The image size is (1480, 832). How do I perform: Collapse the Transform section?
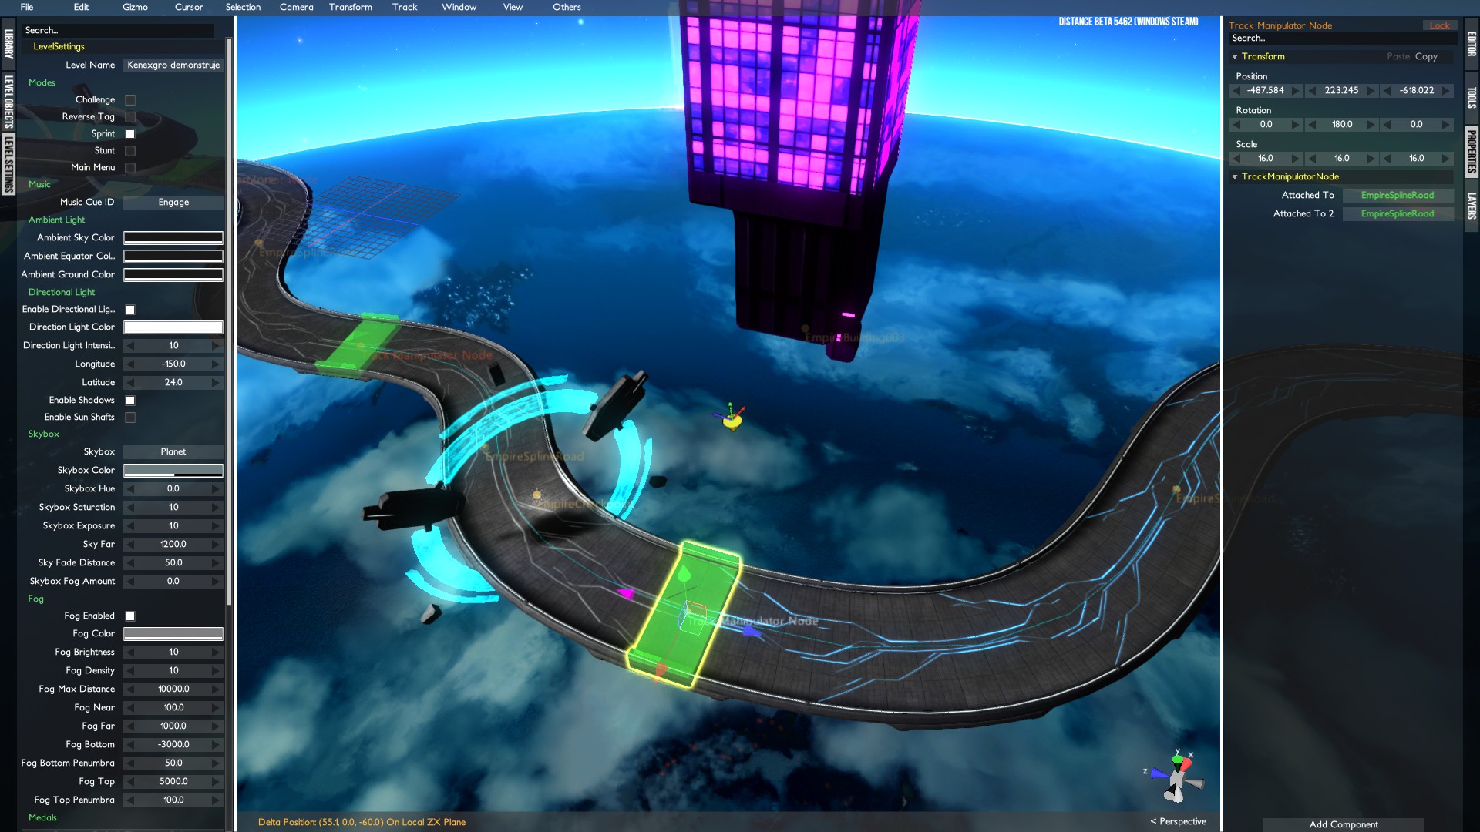[x=1235, y=56]
